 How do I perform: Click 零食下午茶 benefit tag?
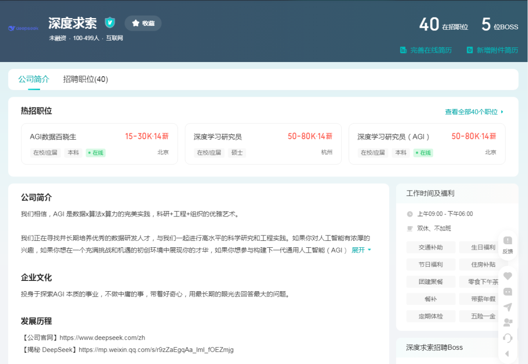(483, 281)
